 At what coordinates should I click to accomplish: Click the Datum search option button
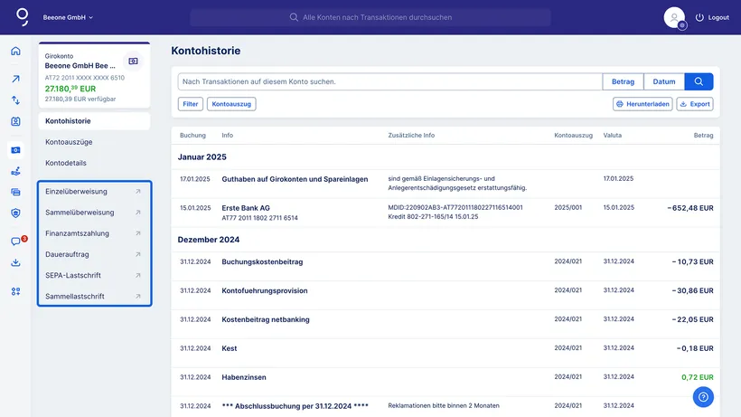664,81
